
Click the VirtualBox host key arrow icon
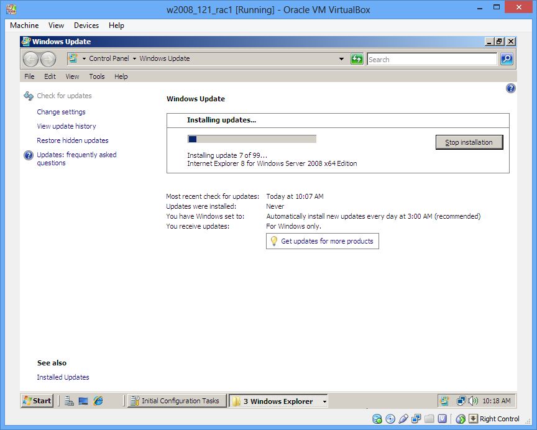pos(473,418)
